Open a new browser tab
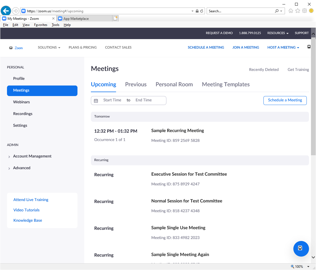Viewport: 316px width, 270px height. tap(115, 18)
